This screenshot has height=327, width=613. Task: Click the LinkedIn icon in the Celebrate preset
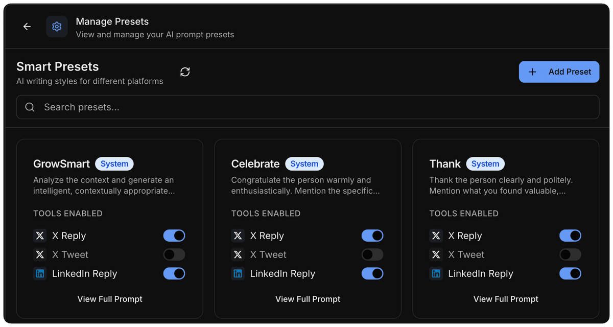[x=238, y=273]
